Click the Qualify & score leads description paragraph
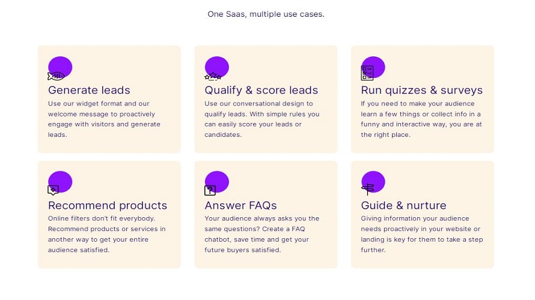This screenshot has width=535, height=300. coord(261,119)
